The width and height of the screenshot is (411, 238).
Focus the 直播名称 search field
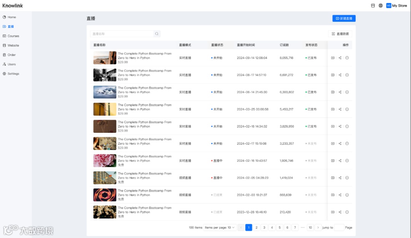(122, 34)
